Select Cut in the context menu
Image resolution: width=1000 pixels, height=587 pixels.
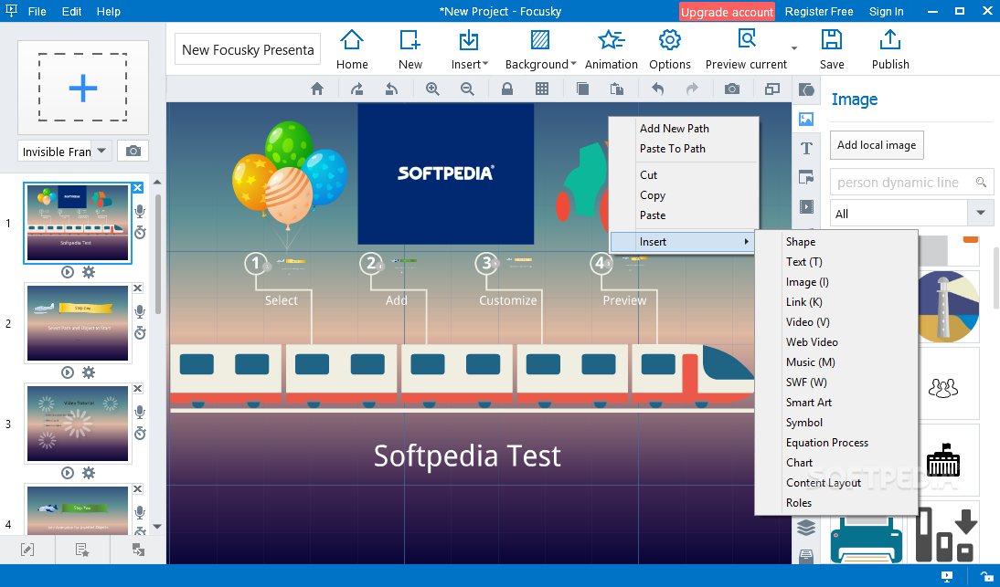click(x=684, y=174)
